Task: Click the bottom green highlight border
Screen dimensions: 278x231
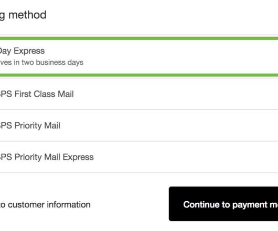Action: [x=139, y=75]
